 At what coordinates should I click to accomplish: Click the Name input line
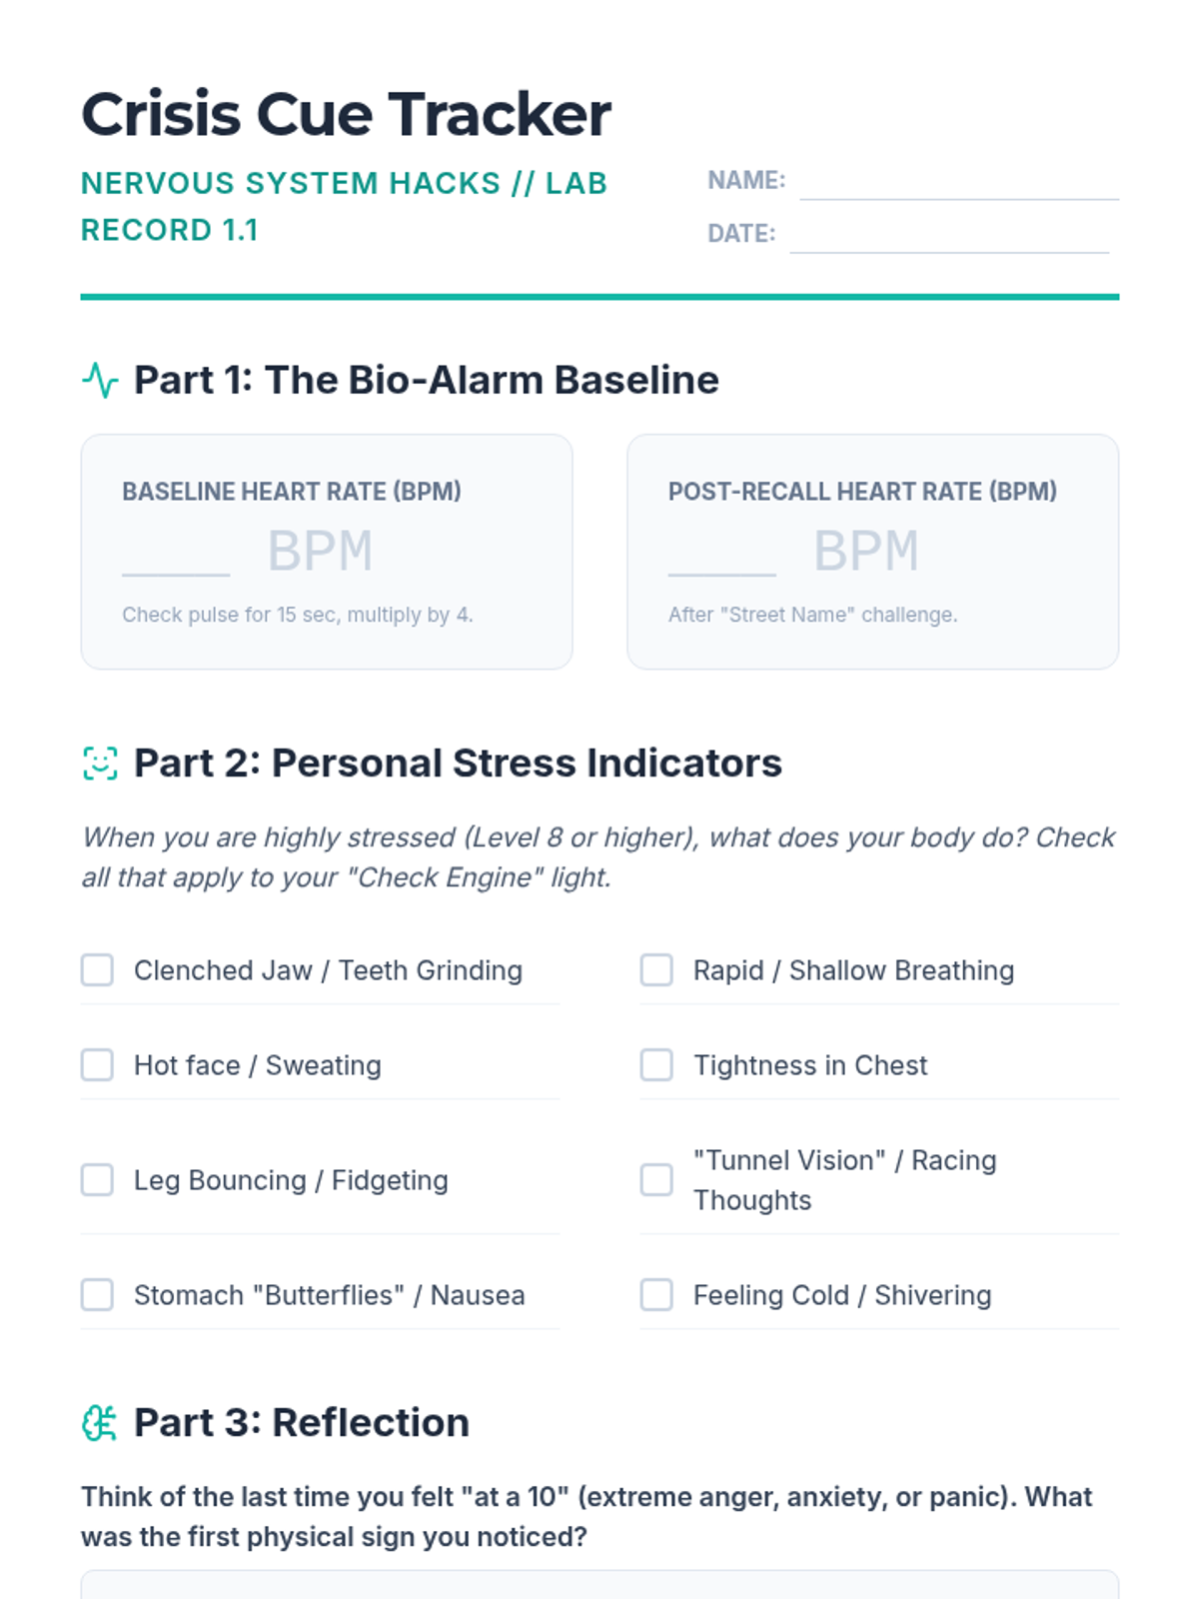coord(958,183)
